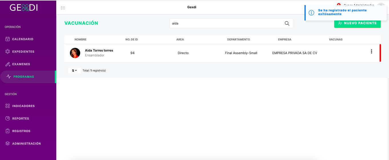
Task: Click the add-user icon on Nuevo Paciente
Action: (340, 23)
